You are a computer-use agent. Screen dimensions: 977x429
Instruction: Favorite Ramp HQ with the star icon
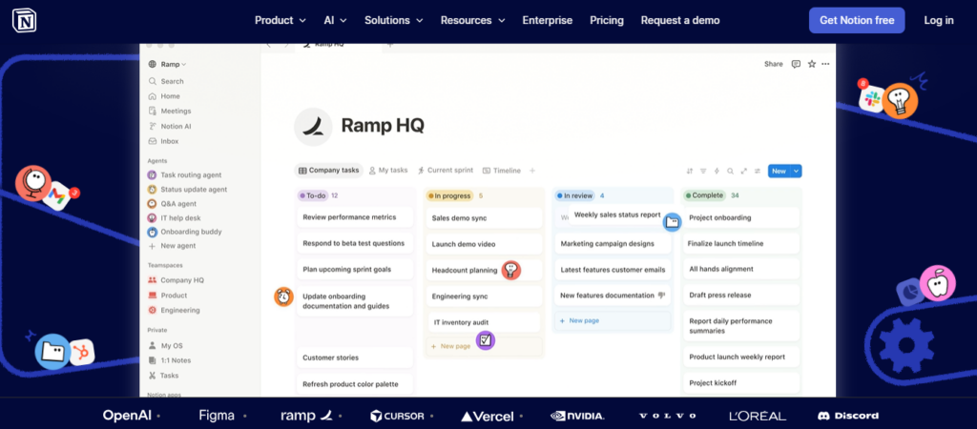click(x=811, y=64)
